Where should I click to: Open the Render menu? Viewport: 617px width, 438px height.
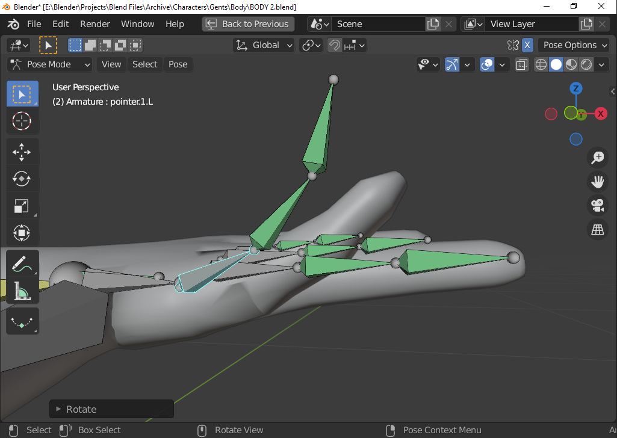(x=95, y=24)
